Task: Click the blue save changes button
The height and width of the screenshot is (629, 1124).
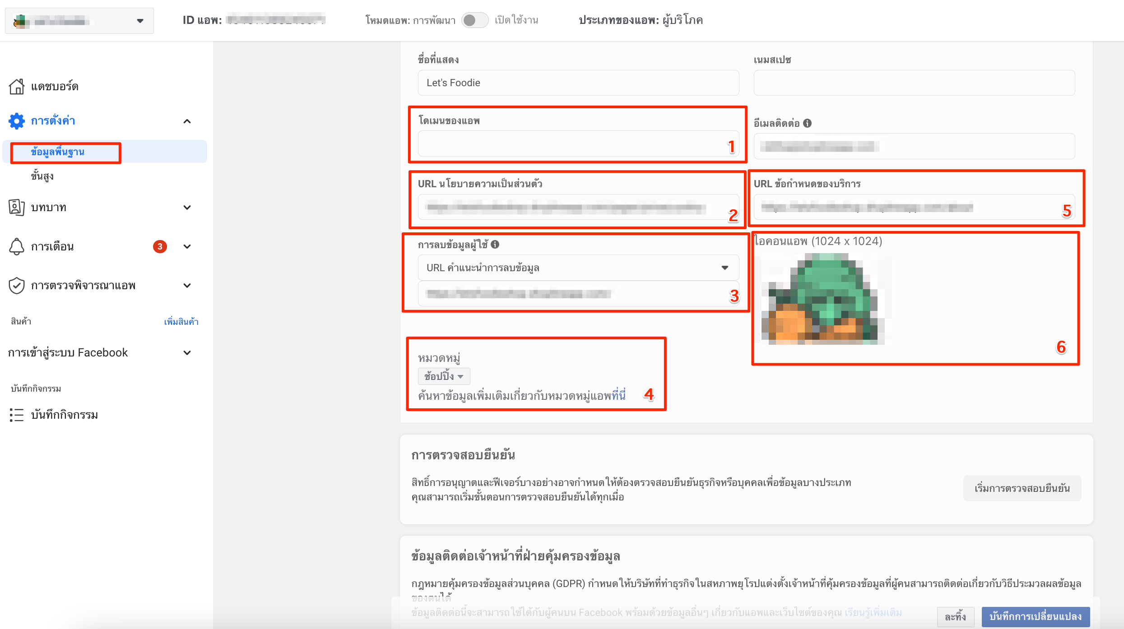Action: pos(1036,616)
